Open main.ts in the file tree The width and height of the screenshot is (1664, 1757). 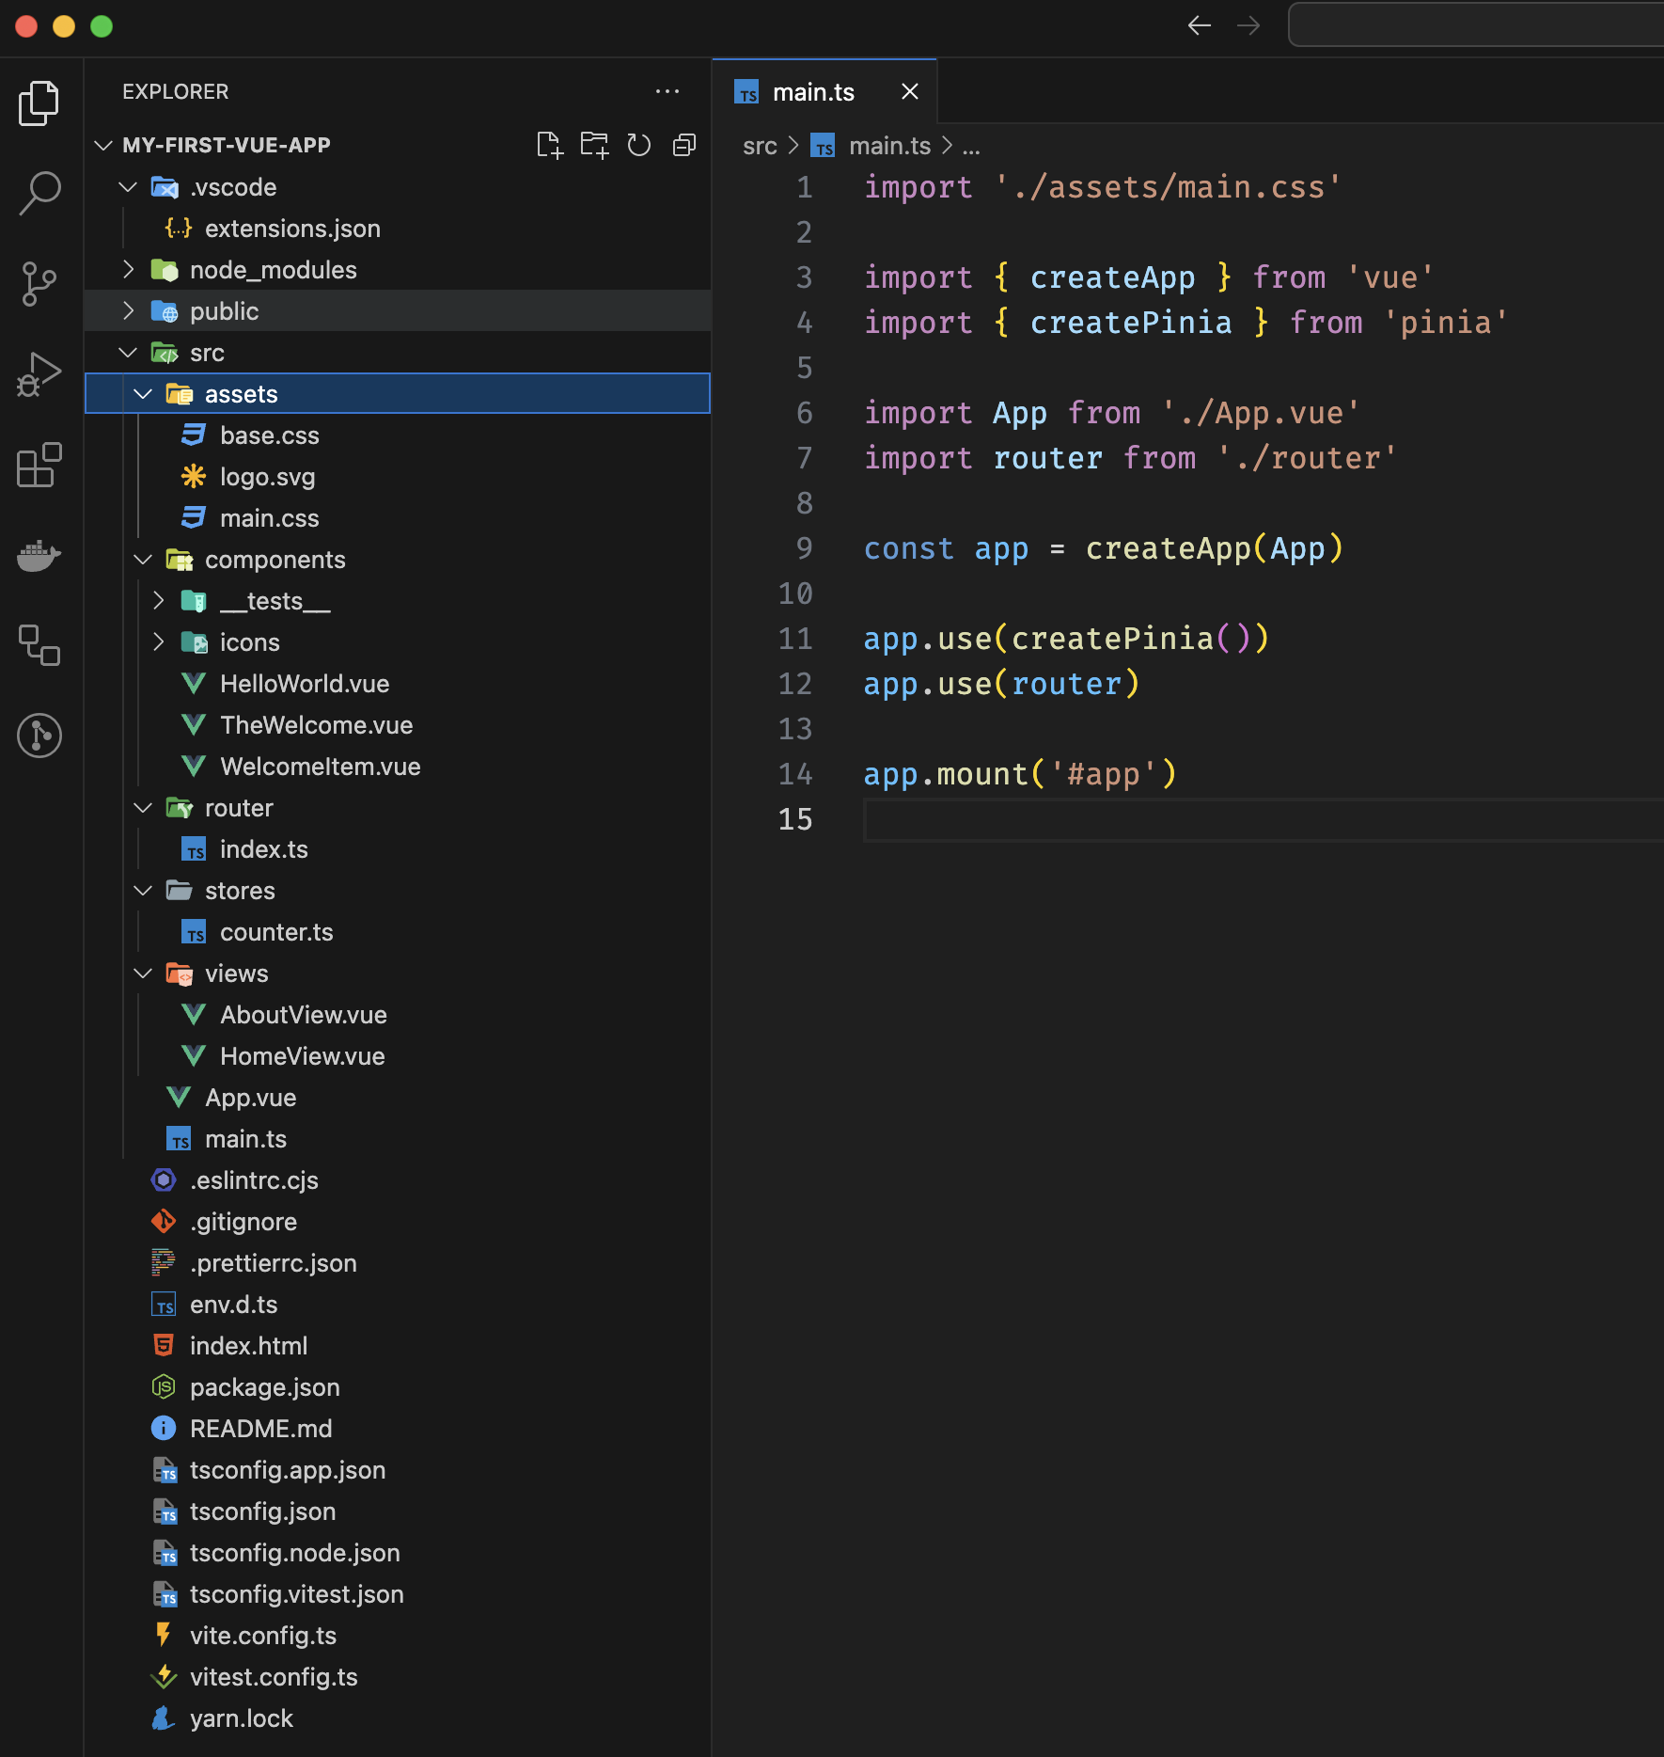click(x=398, y=1139)
